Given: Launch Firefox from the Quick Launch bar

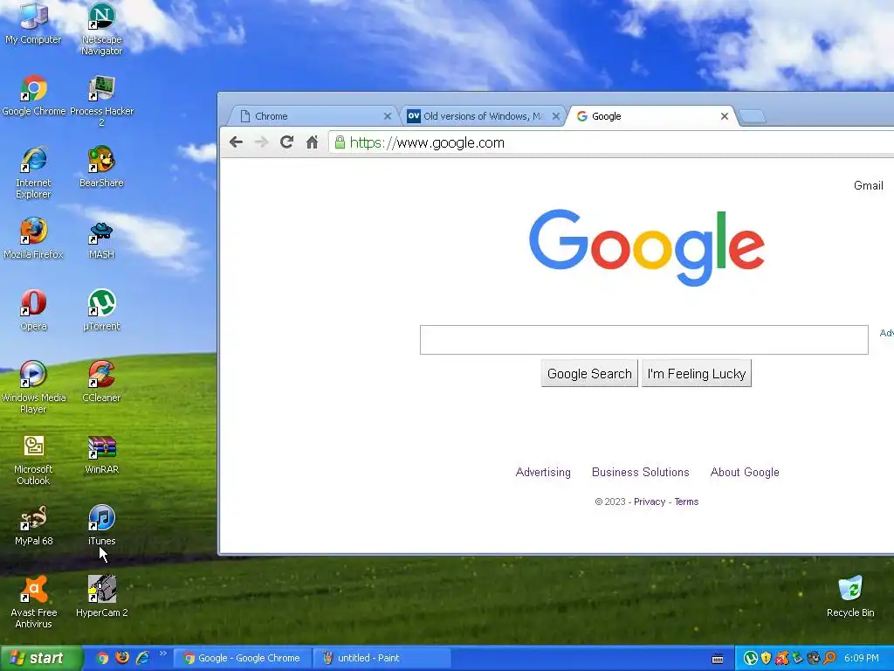Looking at the screenshot, I should (x=122, y=658).
